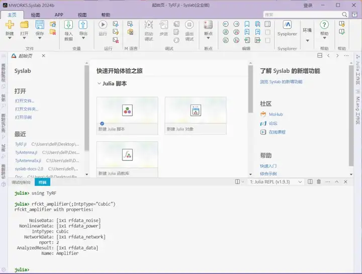Click the 新建 Julia 对象 card

pyautogui.click(x=196, y=116)
